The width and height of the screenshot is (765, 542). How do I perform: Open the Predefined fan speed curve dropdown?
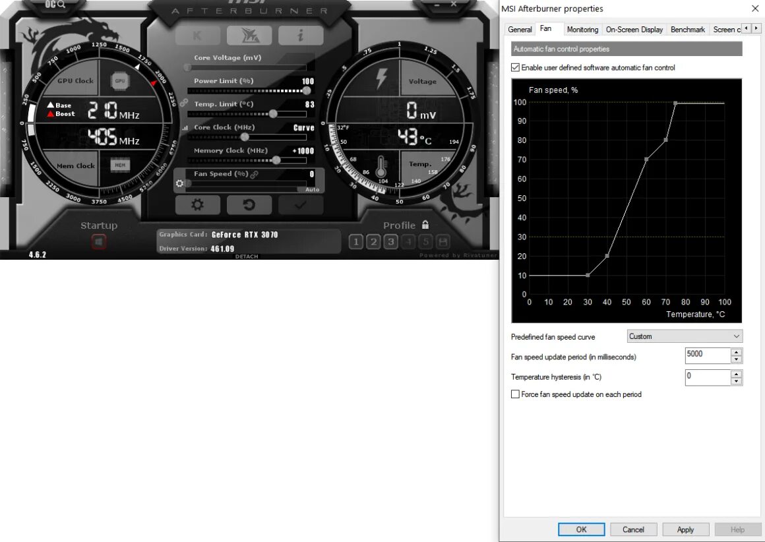[x=685, y=336]
